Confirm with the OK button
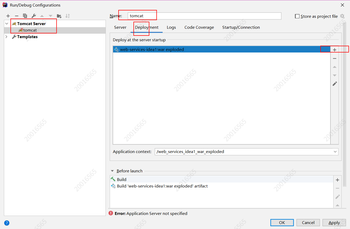 [282, 222]
